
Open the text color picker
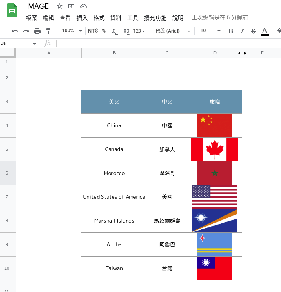(265, 31)
